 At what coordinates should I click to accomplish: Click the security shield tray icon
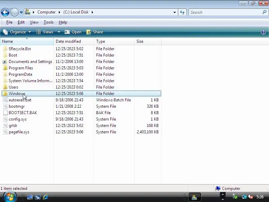click(235, 197)
